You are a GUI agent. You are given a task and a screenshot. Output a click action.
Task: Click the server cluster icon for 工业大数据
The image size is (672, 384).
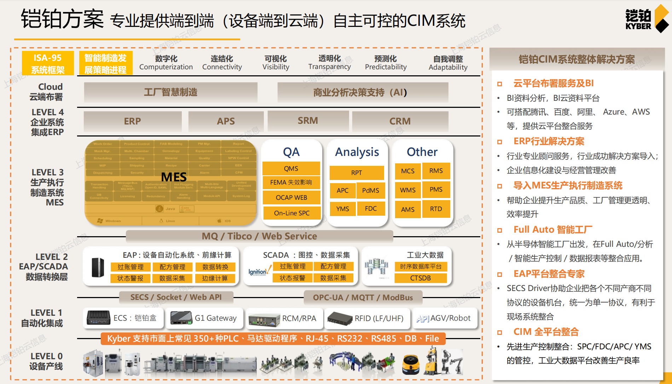(377, 267)
